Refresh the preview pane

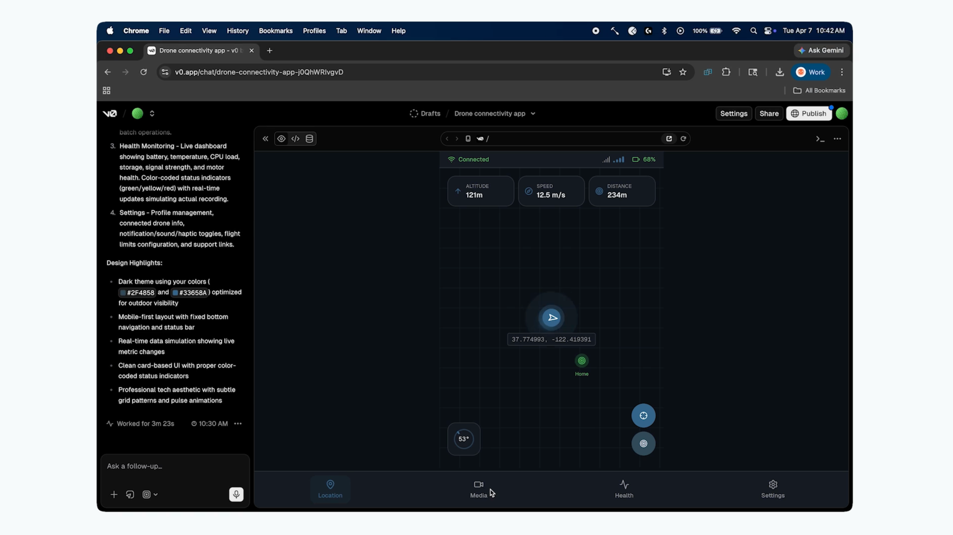coord(683,139)
